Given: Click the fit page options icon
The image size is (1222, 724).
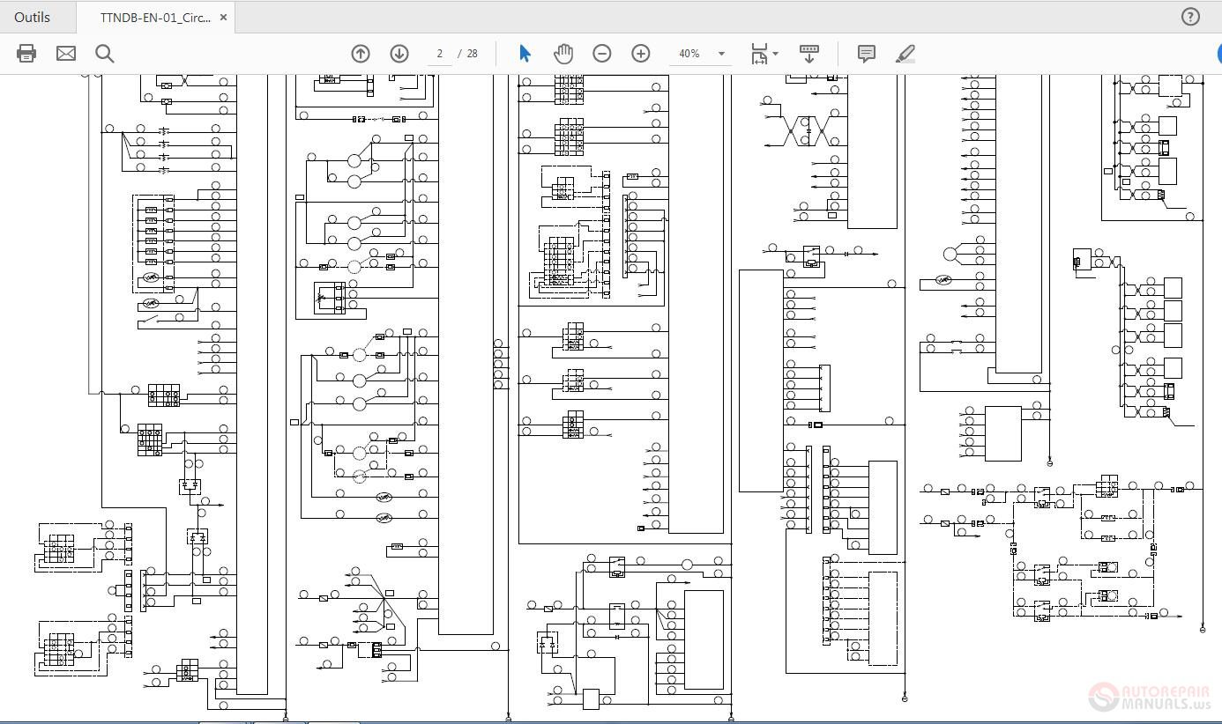Looking at the screenshot, I should pos(759,54).
